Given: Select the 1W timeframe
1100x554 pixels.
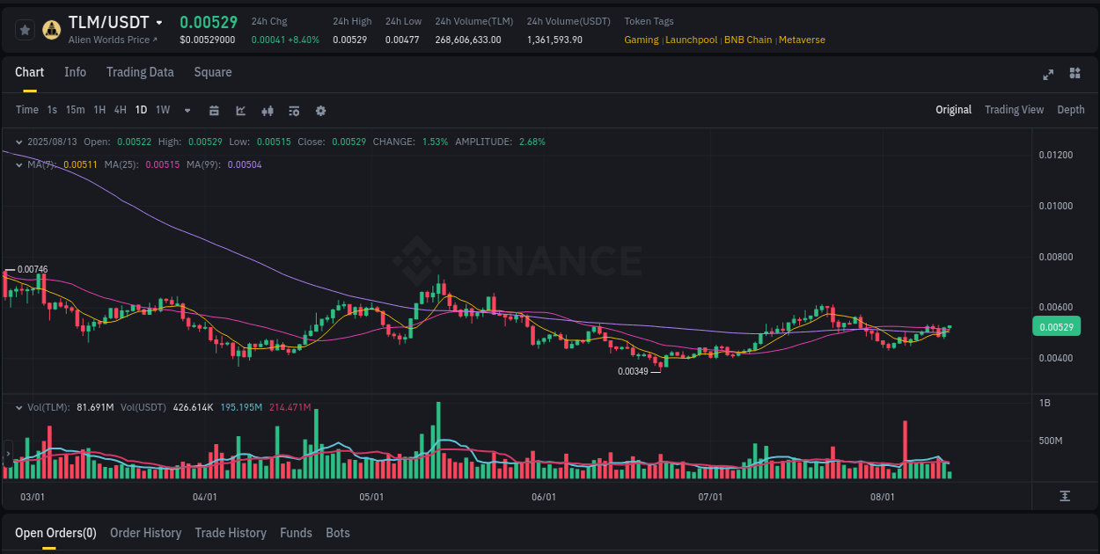Looking at the screenshot, I should (x=162, y=110).
